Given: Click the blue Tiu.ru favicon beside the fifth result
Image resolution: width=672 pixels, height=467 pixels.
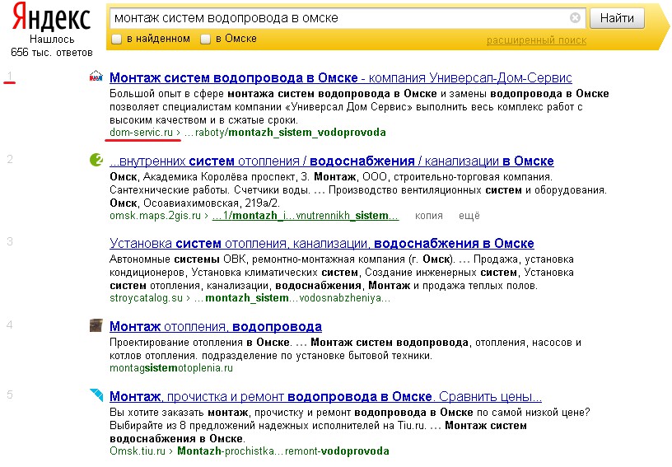Looking at the screenshot, I should pyautogui.click(x=96, y=395).
